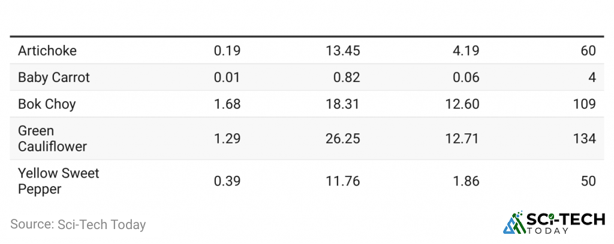Image resolution: width=614 pixels, height=244 pixels.
Task: Click the Sci-Tech Today logo icon
Action: [x=514, y=222]
